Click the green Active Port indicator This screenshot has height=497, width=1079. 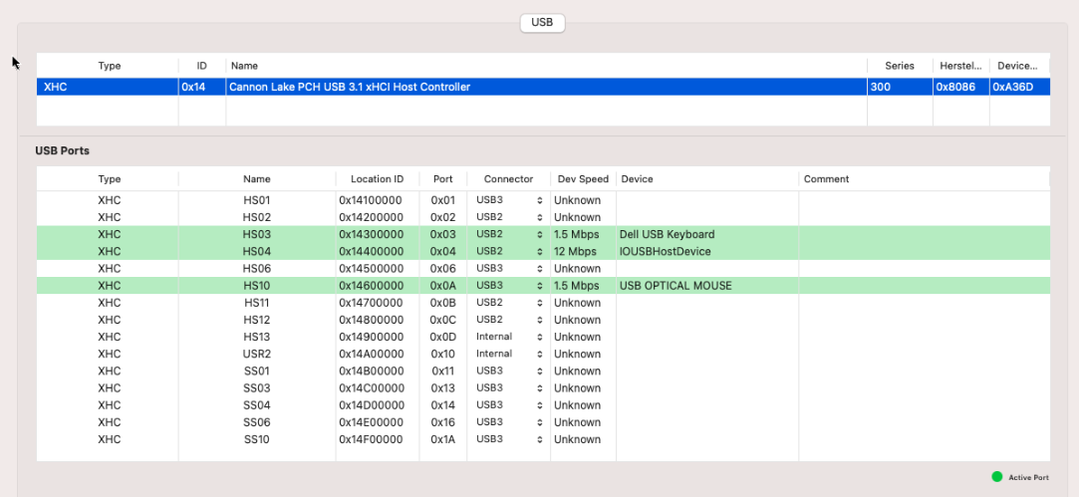996,477
